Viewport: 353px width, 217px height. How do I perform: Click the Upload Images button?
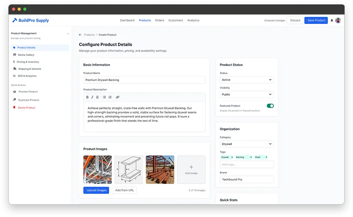[96, 190]
